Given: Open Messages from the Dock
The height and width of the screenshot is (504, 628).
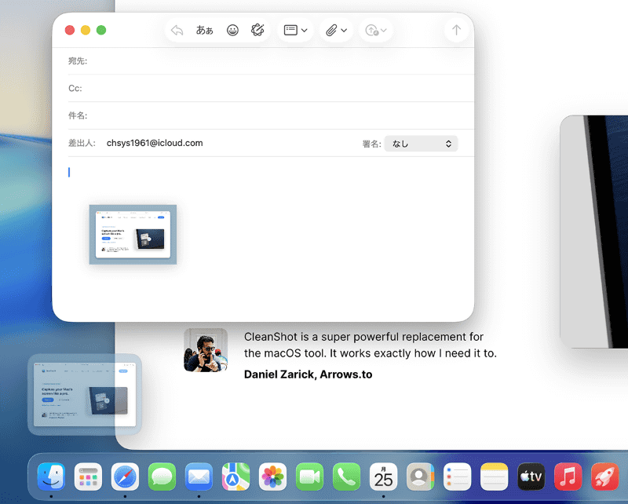Looking at the screenshot, I should [162, 477].
